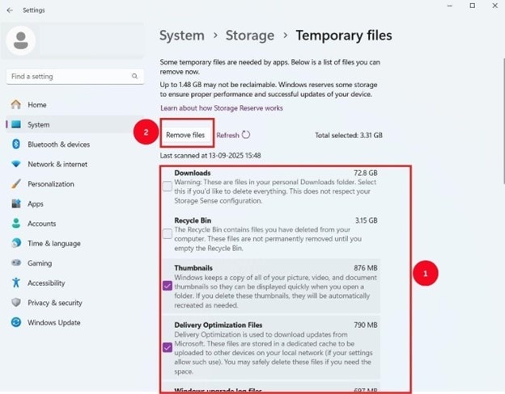The image size is (505, 394).
Task: Open Time & language settings
Action: pyautogui.click(x=74, y=243)
